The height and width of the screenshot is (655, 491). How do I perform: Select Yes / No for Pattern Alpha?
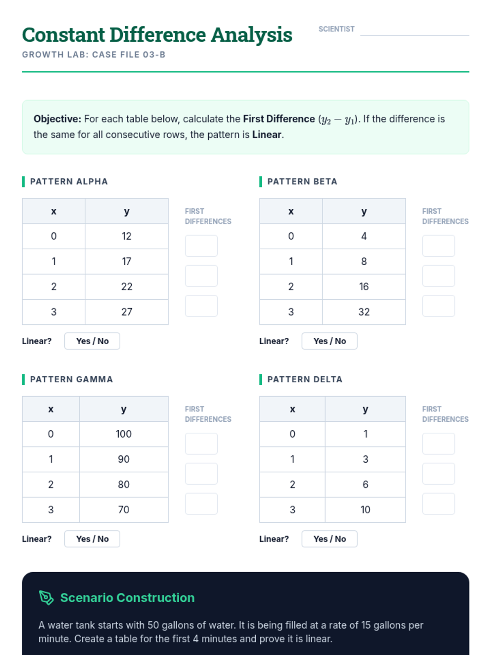(x=92, y=341)
